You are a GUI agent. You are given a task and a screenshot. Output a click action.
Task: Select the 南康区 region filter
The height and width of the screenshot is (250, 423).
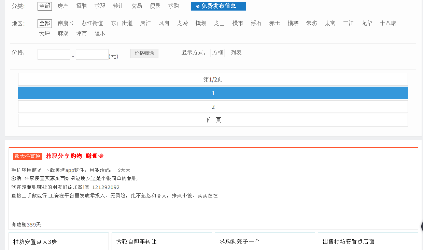click(66, 24)
